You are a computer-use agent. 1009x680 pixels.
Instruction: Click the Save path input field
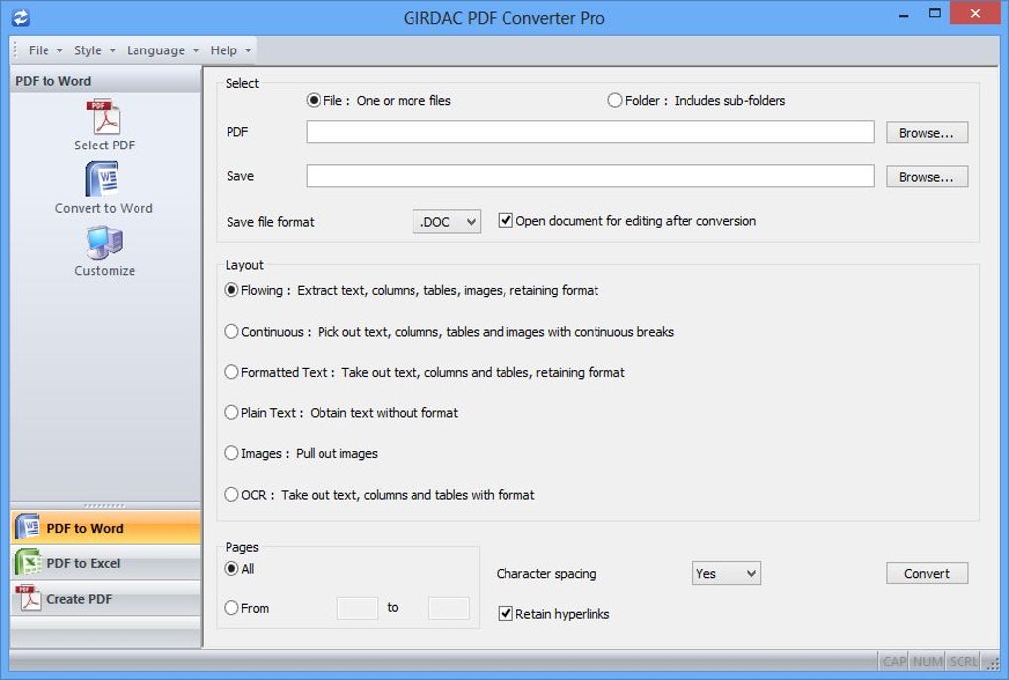pos(591,176)
